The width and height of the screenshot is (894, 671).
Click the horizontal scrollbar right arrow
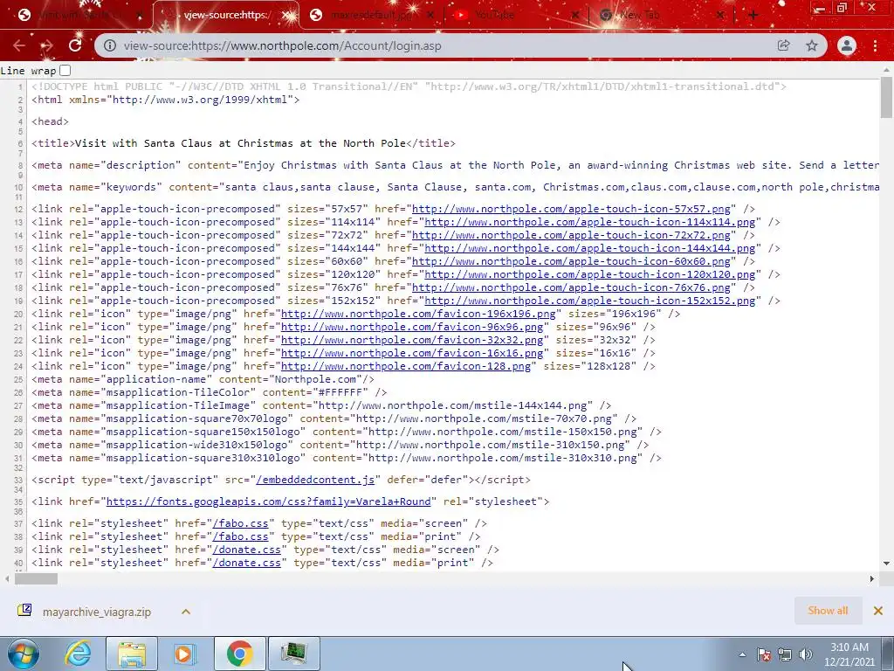872,578
